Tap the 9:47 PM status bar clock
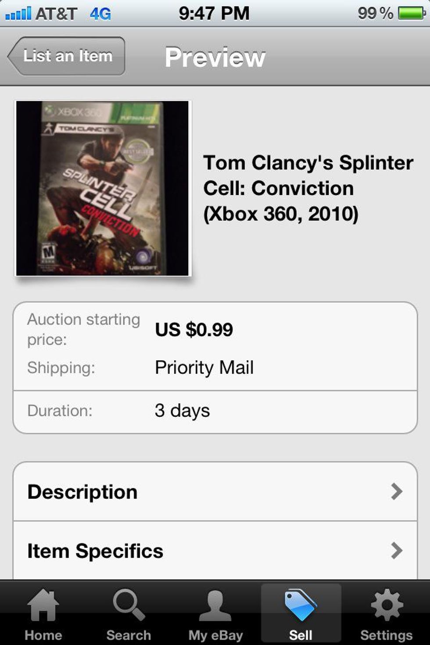The height and width of the screenshot is (645, 430). tap(214, 13)
